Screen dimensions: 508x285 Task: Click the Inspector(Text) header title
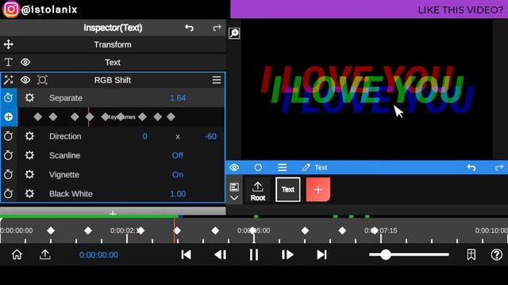coord(113,28)
